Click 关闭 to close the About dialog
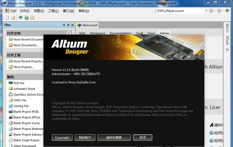Viewport: 233px width, 147px height. pos(143,137)
